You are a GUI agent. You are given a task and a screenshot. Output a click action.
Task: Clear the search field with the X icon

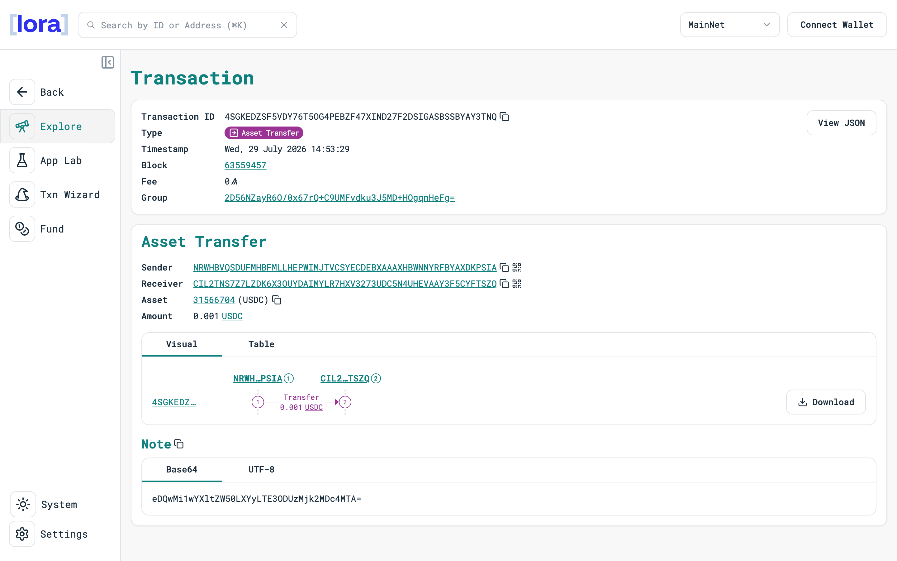pyautogui.click(x=284, y=25)
